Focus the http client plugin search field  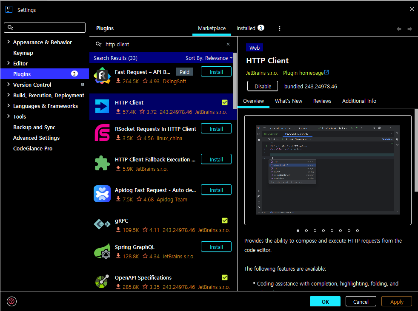pyautogui.click(x=164, y=44)
